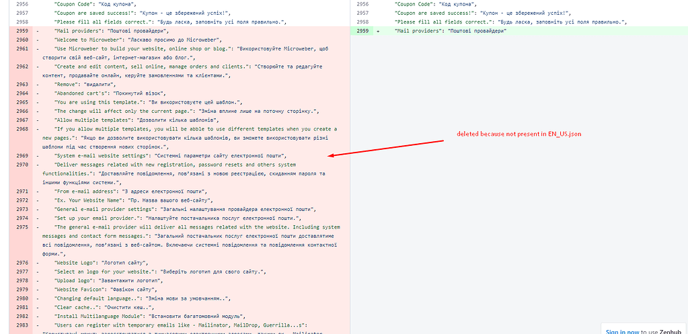Click red annotation "deleted because not present in EN_US.json"
The width and height of the screenshot is (688, 334).
click(x=519, y=134)
